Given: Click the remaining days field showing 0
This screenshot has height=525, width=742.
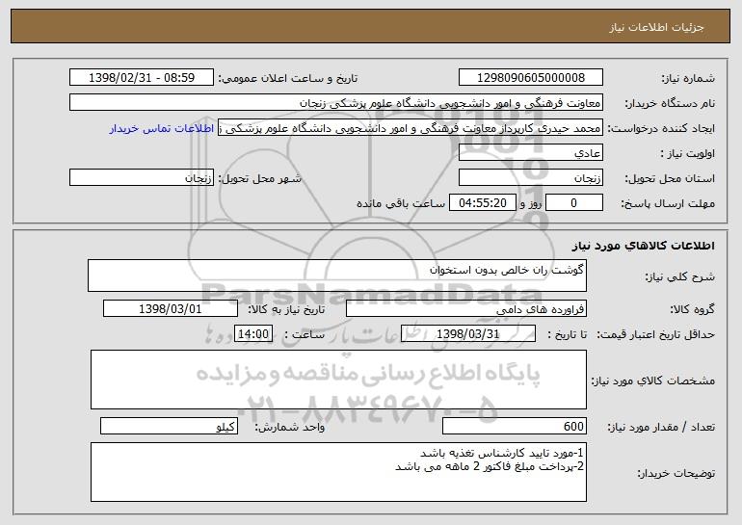Looking at the screenshot, I should (x=574, y=203).
